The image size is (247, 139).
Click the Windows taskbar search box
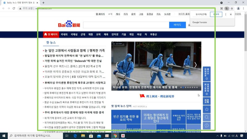[x=35, y=136]
